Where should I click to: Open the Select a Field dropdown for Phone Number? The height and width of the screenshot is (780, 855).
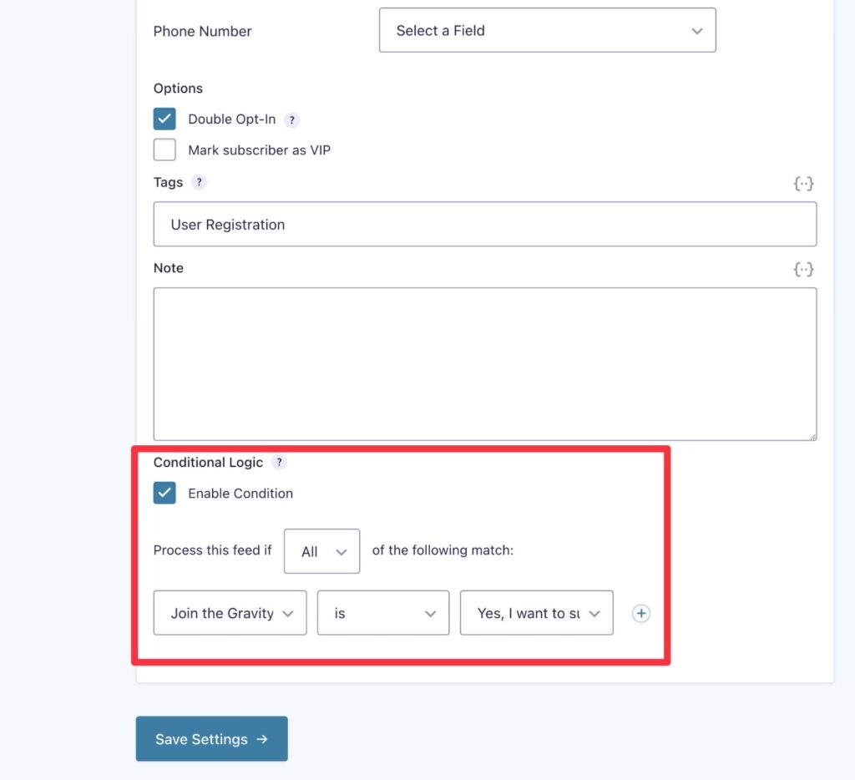point(547,30)
